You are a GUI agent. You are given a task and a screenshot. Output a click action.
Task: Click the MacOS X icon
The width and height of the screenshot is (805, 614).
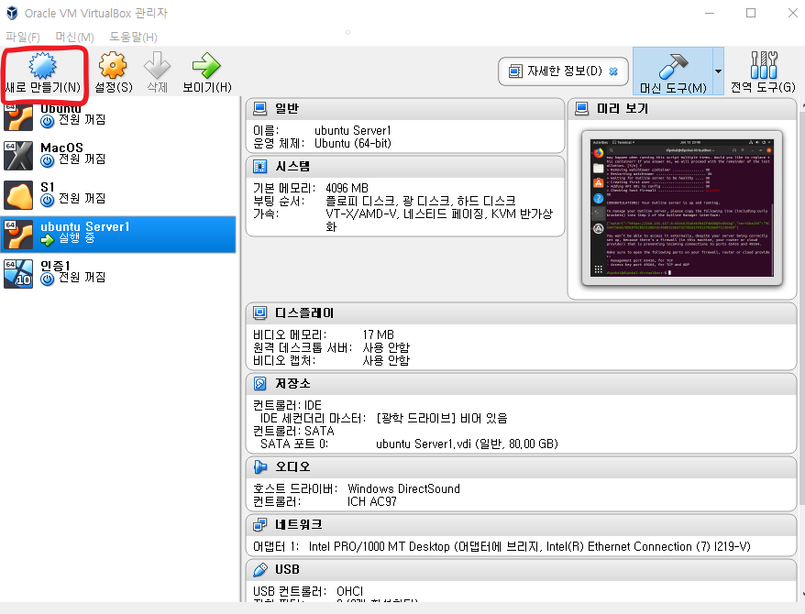[18, 156]
